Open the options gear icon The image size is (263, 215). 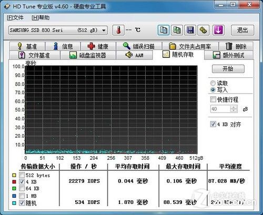coord(204,30)
